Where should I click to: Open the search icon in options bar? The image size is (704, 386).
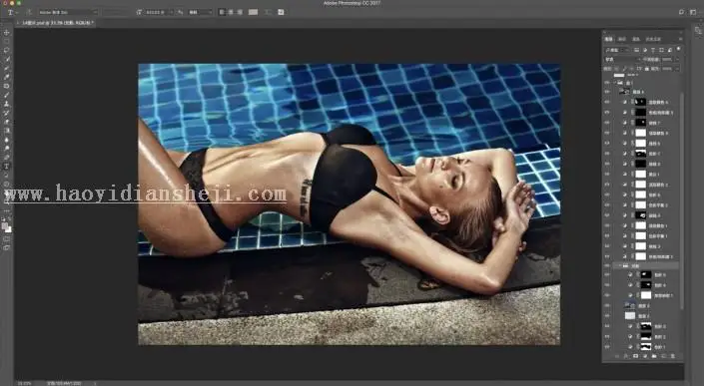(681, 12)
